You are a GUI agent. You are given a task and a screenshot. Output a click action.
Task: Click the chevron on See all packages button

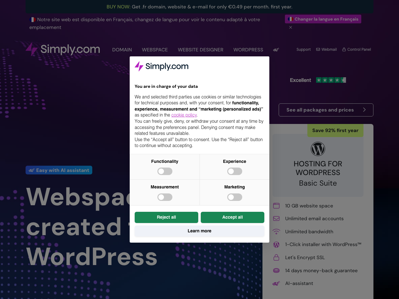point(364,110)
